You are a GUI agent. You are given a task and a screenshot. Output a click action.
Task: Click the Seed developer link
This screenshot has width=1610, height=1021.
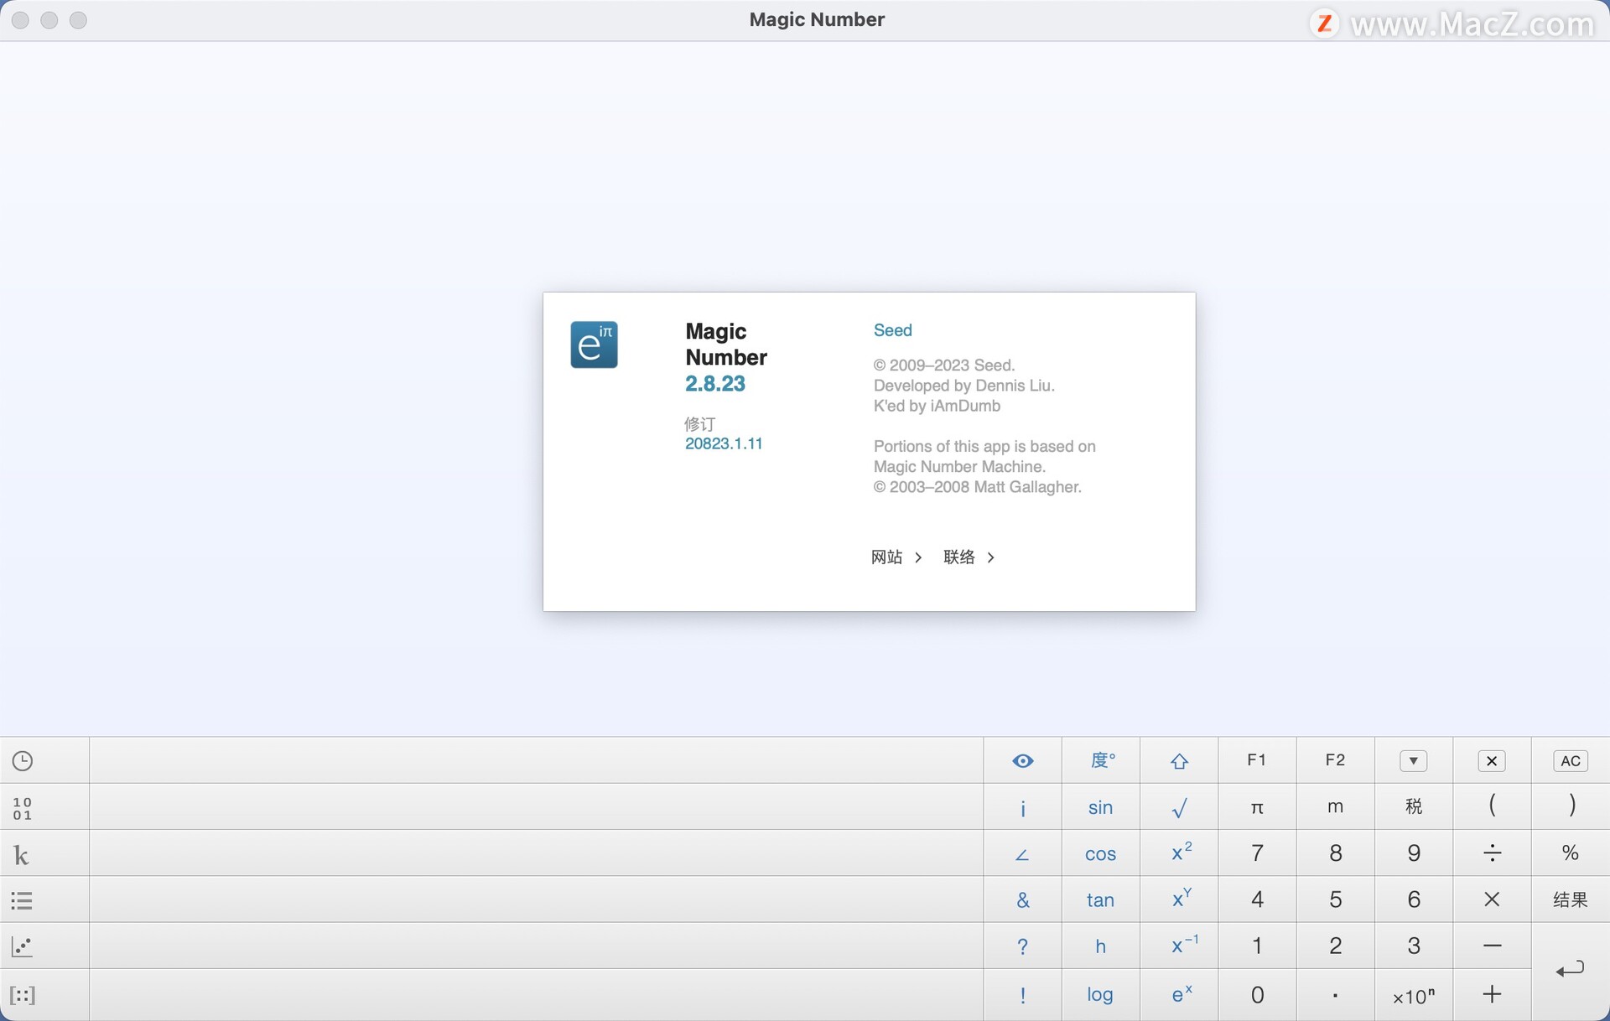pos(892,330)
